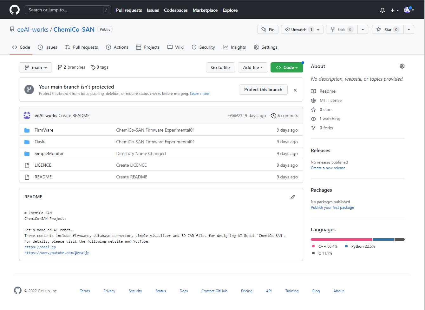This screenshot has width=425, height=310.
Task: Open the MIT license link
Action: point(326,100)
